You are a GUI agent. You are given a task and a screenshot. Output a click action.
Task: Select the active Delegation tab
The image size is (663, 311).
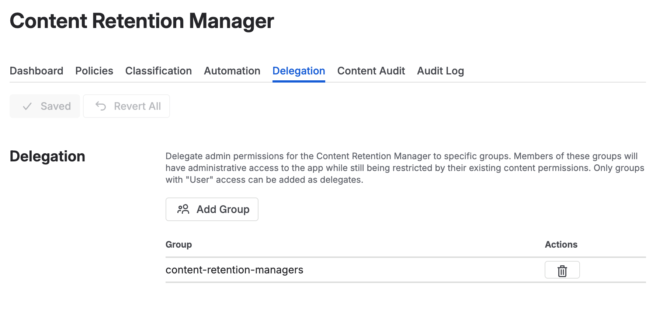299,71
